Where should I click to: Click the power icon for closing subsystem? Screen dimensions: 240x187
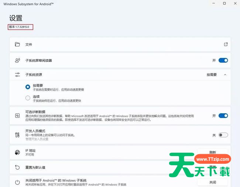pos(17,182)
